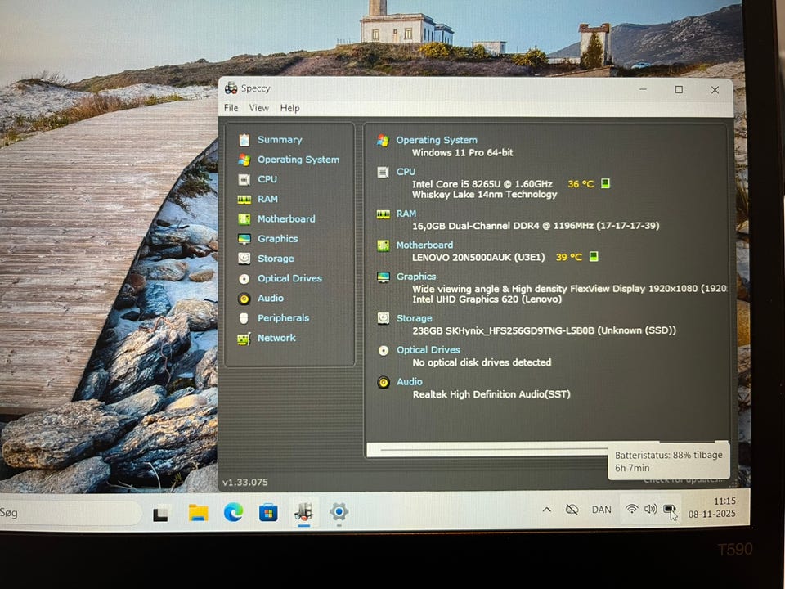
Task: Open the Storage heading link in summary
Action: point(414,318)
